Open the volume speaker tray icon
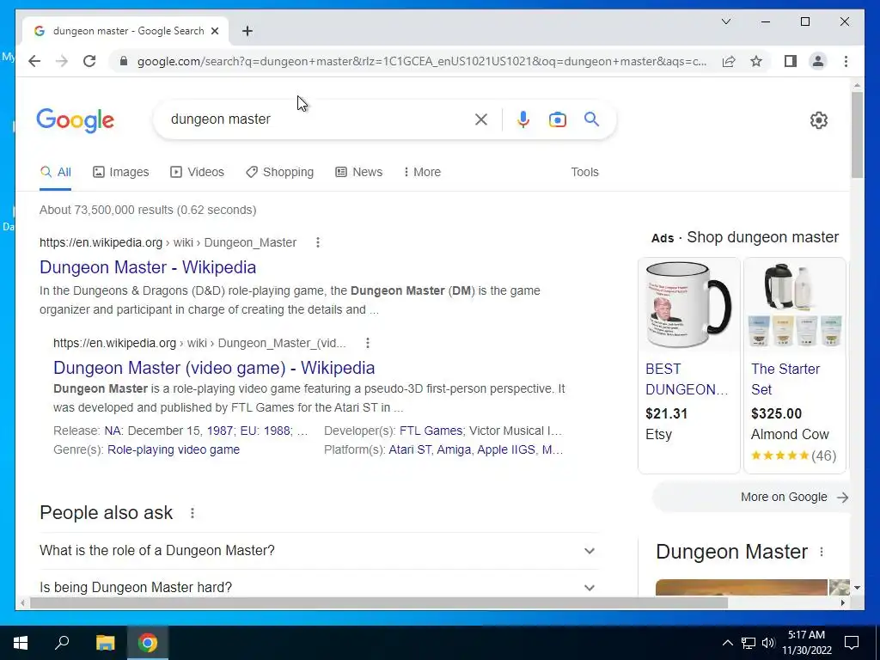 768,643
